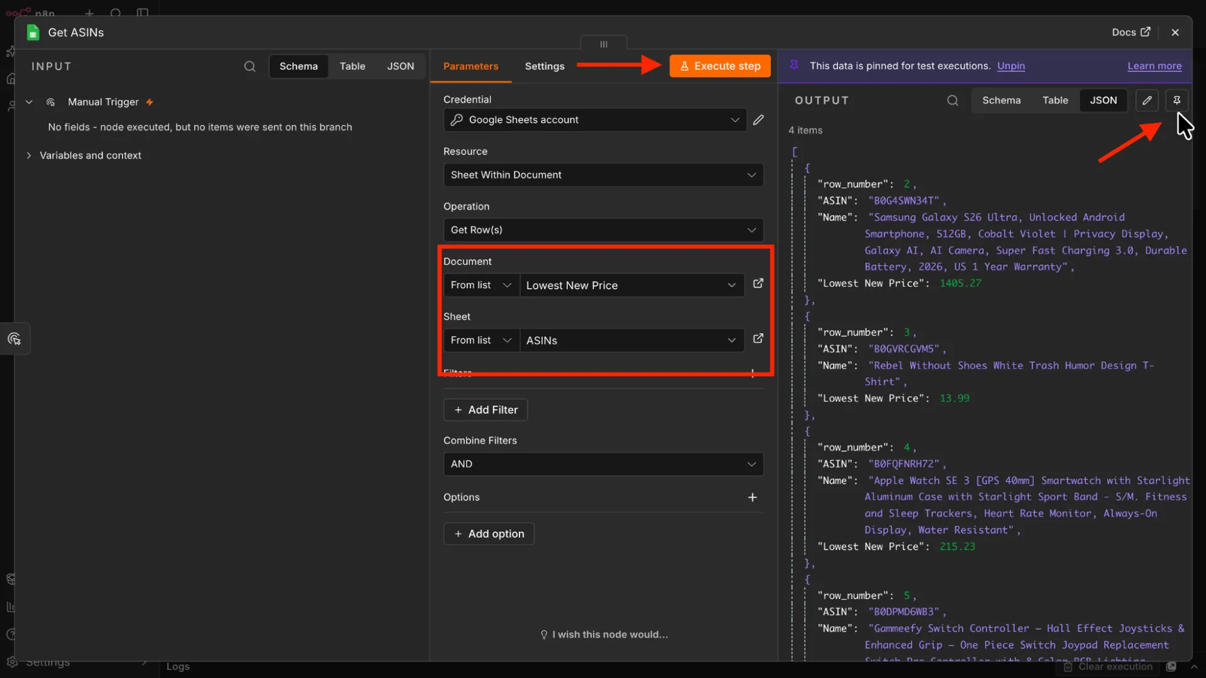Screen dimensions: 1206x678
Task: Switch to Settings tab
Action: (545, 67)
